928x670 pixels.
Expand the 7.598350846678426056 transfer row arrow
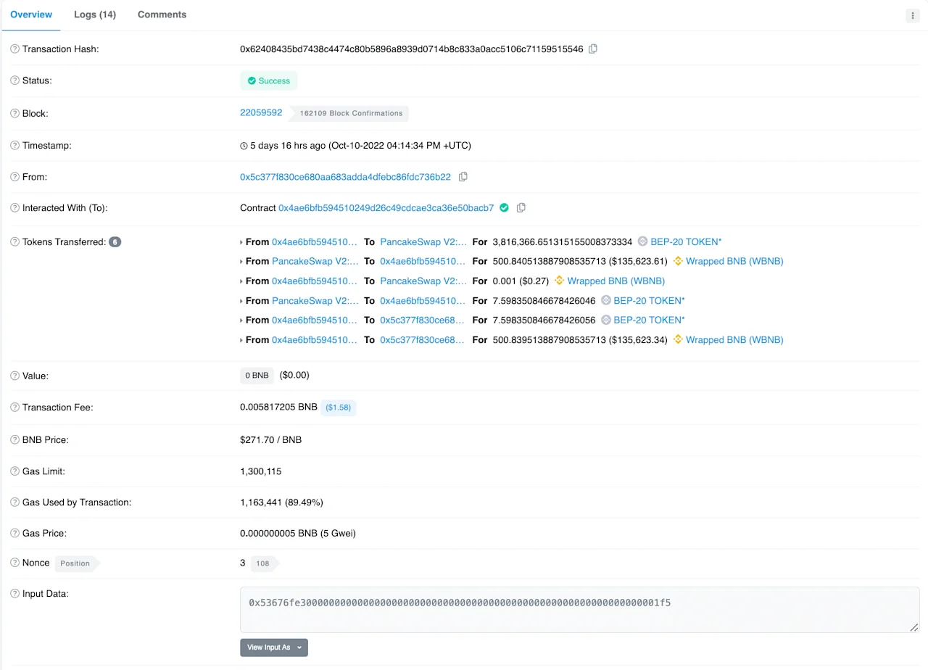241,320
